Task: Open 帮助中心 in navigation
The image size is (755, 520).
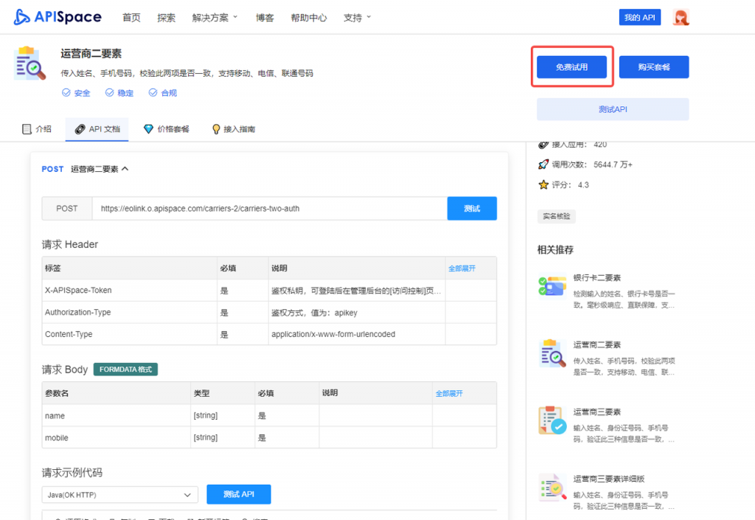Action: pos(309,18)
